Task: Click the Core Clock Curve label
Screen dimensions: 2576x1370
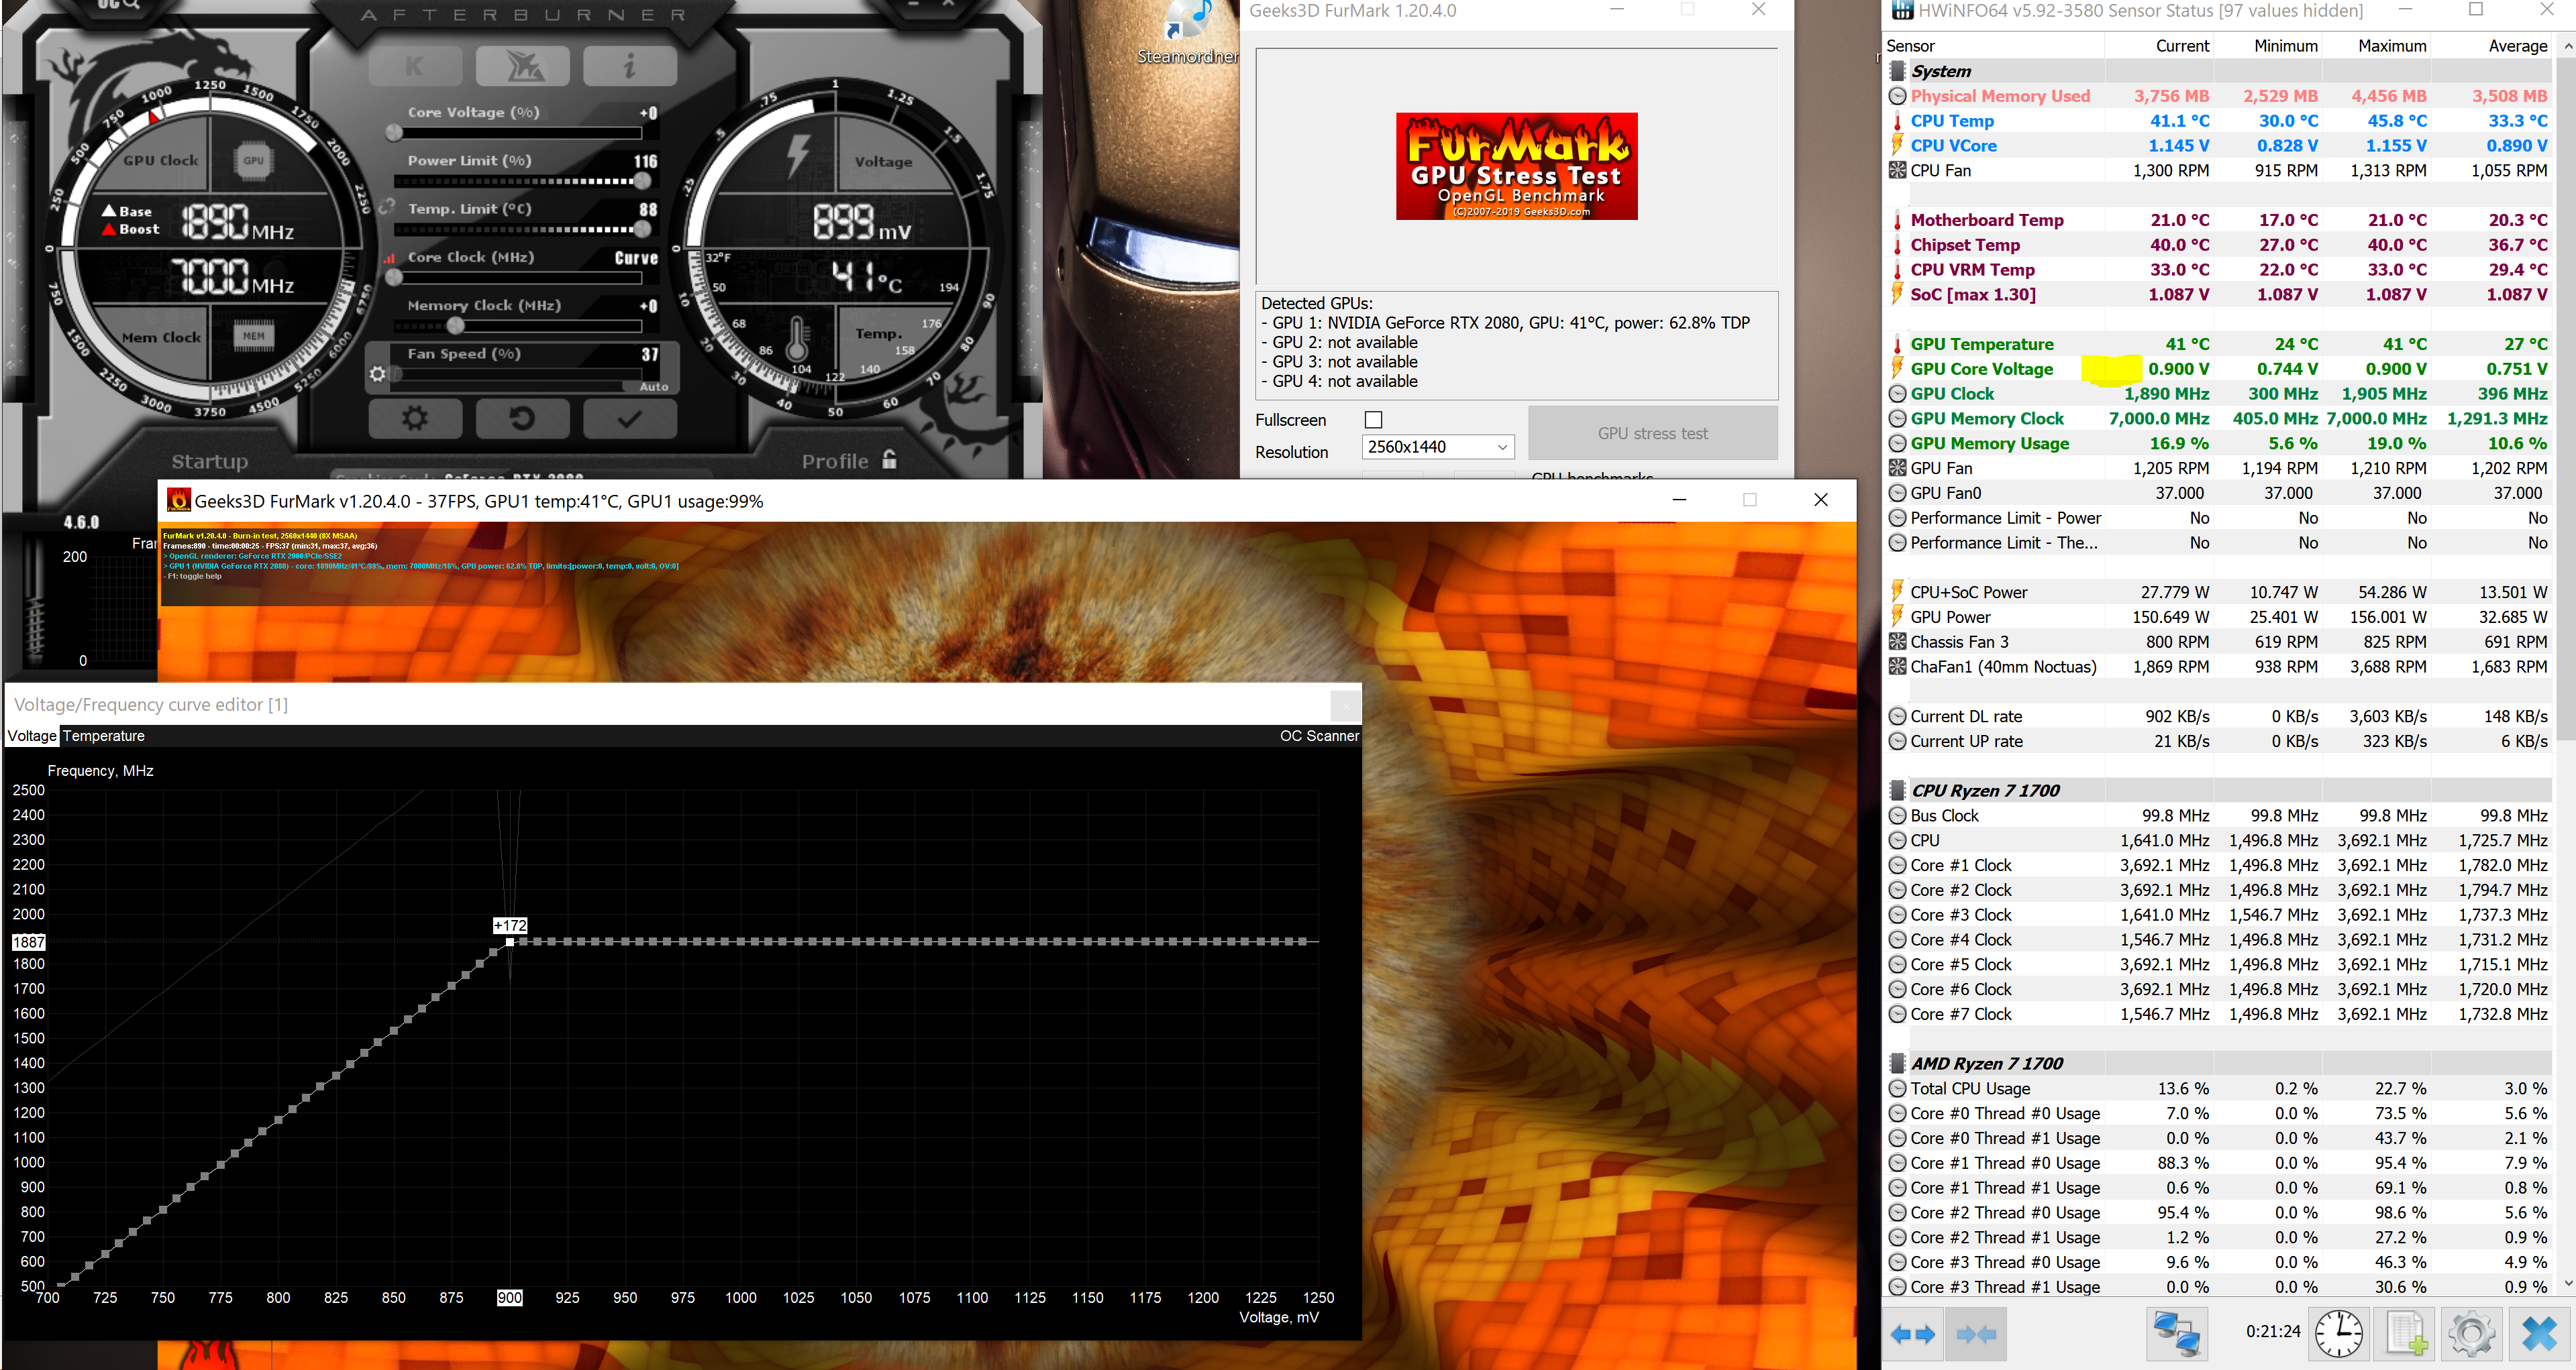Action: (x=636, y=258)
